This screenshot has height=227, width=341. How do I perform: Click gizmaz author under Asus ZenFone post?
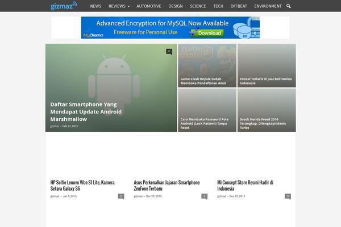click(x=138, y=196)
